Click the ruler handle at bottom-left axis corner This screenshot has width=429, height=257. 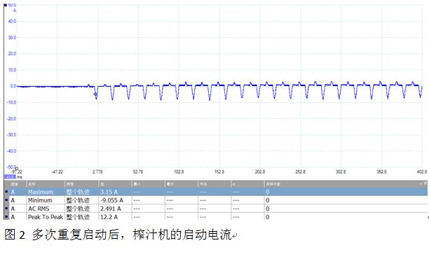tap(17, 169)
